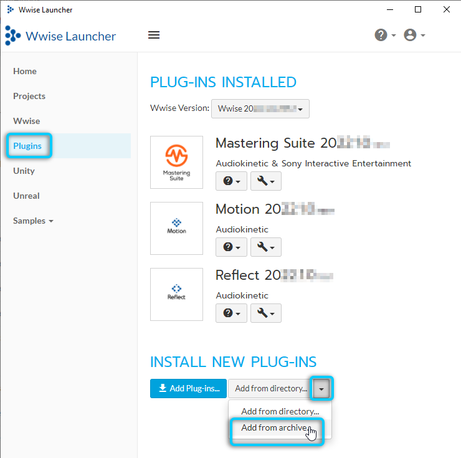This screenshot has height=458, width=461.
Task: Click 'Audiokinetic & Sony Interactive Entertainment' text
Action: click(x=313, y=163)
